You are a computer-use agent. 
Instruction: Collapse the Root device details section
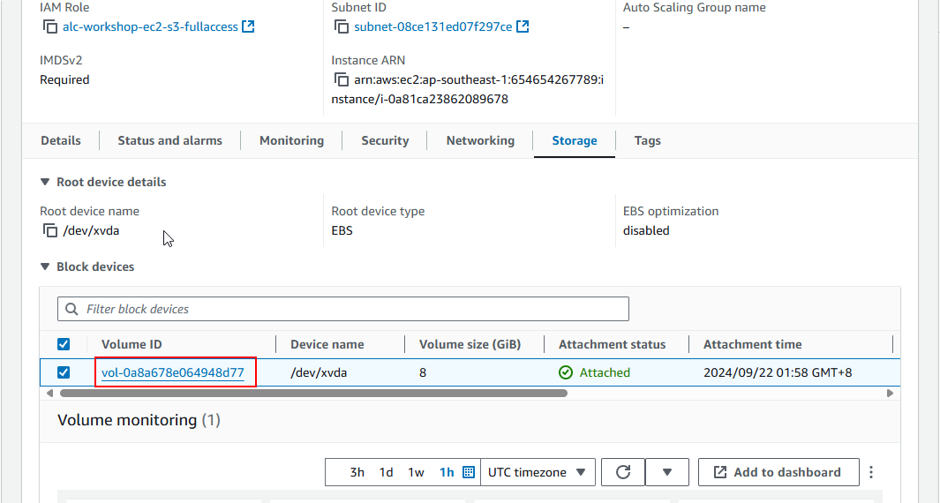click(45, 182)
